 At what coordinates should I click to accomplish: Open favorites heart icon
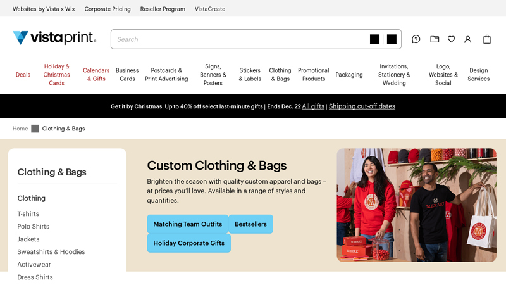[x=451, y=39]
